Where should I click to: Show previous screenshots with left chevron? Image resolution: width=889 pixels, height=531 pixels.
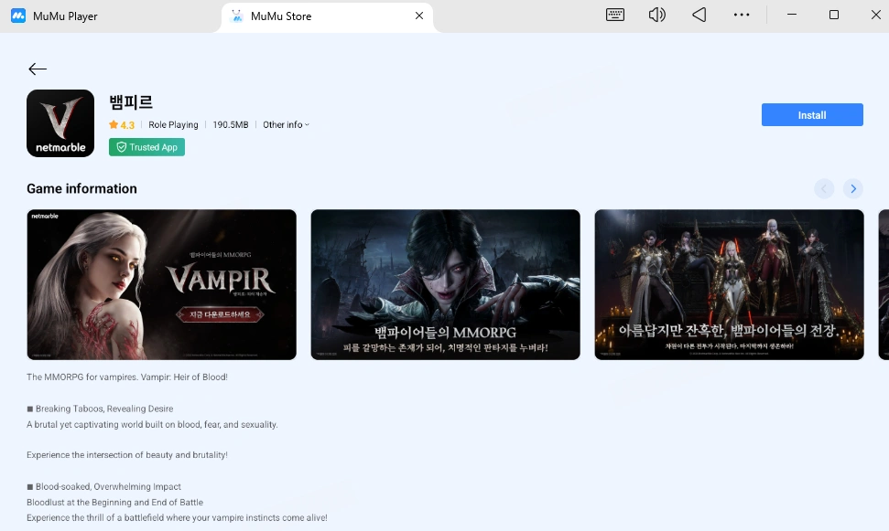point(824,188)
